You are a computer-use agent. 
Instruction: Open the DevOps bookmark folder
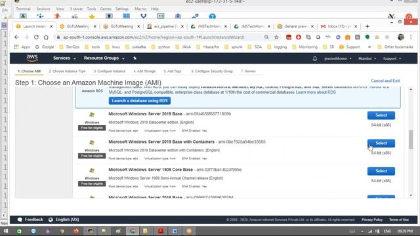pyautogui.click(x=70, y=47)
